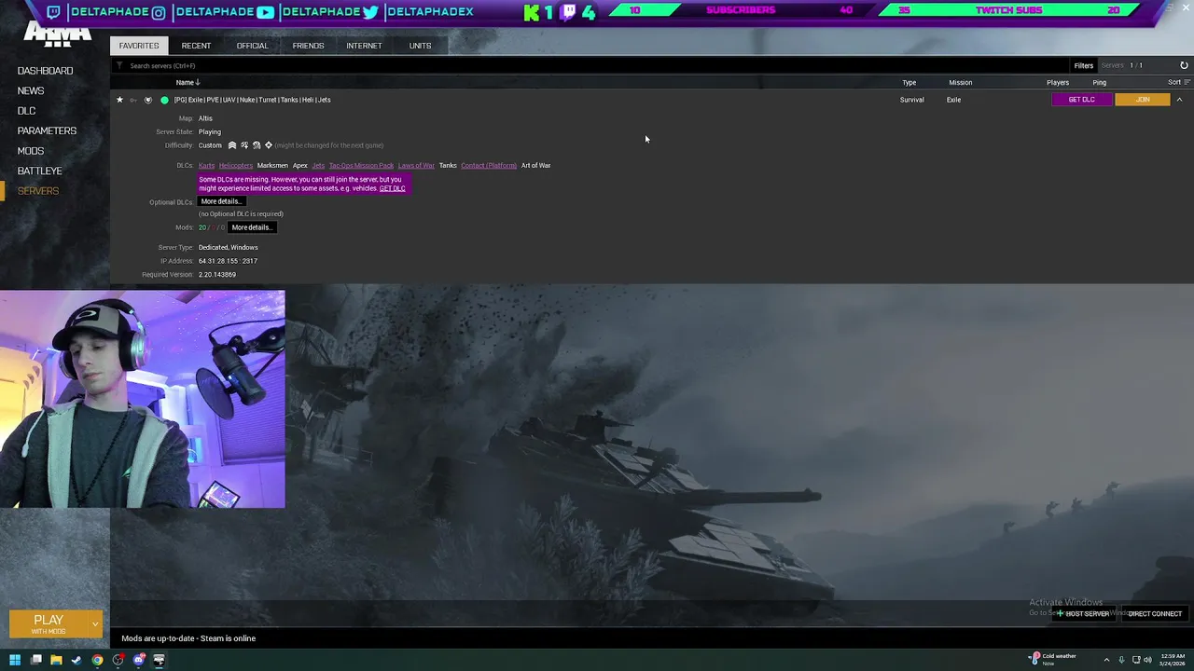Collapse the Exile server details

(1179, 100)
